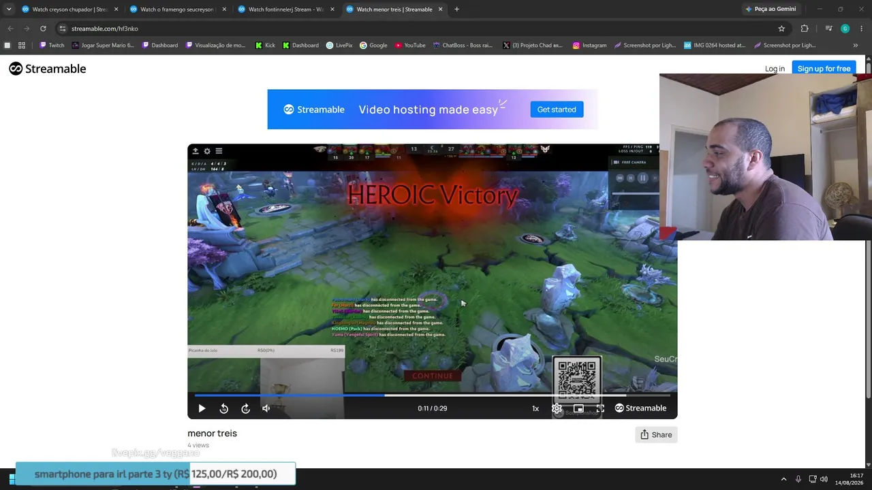Viewport: 872px width, 490px height.
Task: Share the 'menor treis' video
Action: tap(656, 435)
